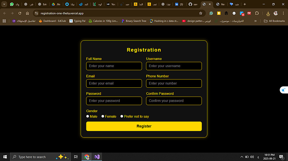Viewport: 288px width, 161px height.
Task: Switch to the LinkedIn tab
Action: click(x=179, y=4)
